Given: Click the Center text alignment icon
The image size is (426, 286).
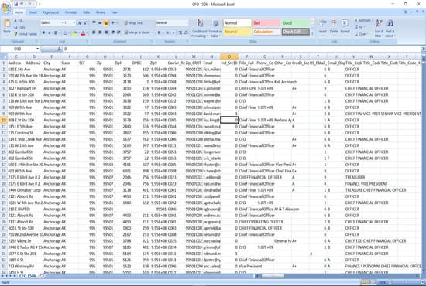Looking at the screenshot, I should [100, 32].
